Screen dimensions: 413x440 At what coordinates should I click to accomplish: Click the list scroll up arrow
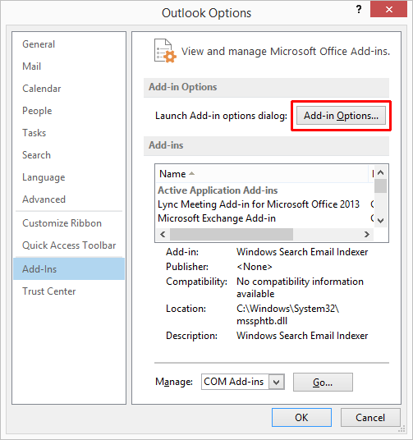pyautogui.click(x=380, y=172)
